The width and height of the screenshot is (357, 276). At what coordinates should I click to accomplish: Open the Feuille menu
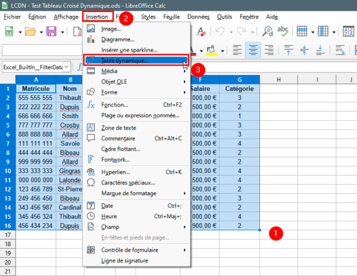[x=171, y=17]
